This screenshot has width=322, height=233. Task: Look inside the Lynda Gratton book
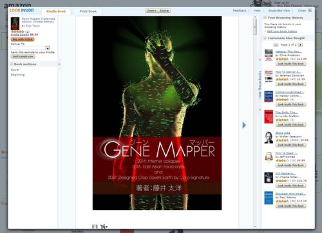[290, 125]
